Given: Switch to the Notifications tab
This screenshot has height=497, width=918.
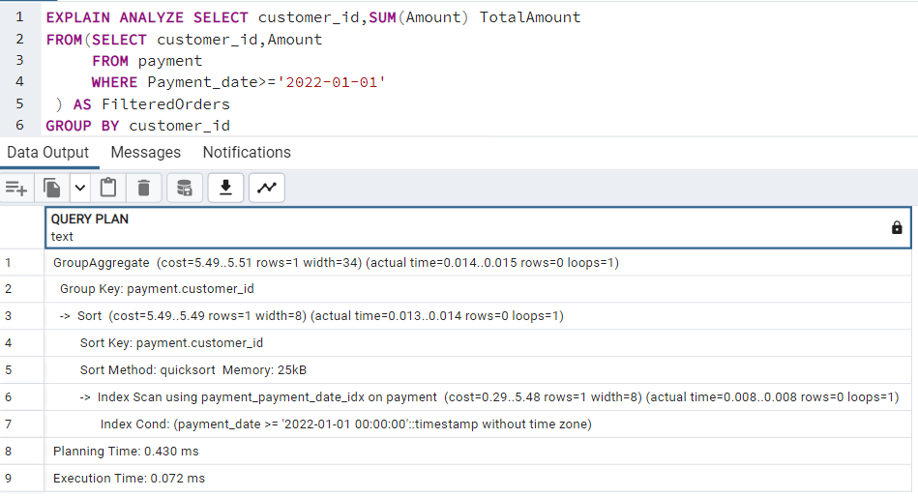Looking at the screenshot, I should [247, 152].
